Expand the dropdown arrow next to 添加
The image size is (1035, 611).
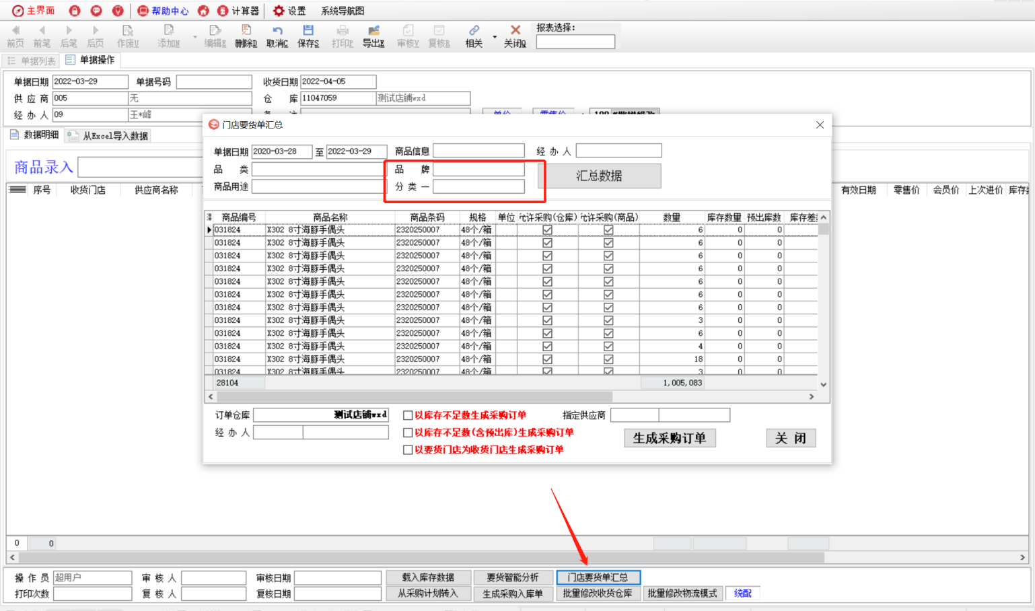point(195,37)
